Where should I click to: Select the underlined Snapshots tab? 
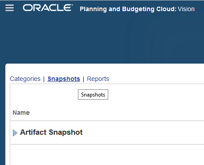click(x=64, y=79)
